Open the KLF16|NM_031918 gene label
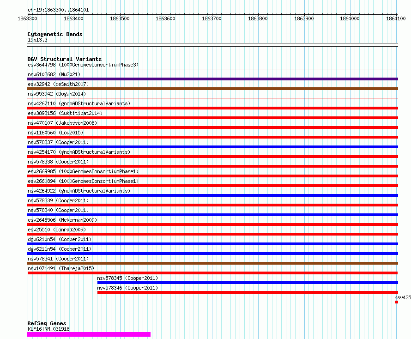Screen dimensions: 411x339 pyautogui.click(x=48, y=329)
